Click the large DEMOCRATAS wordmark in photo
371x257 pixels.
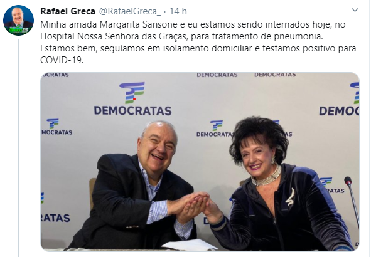(132, 110)
